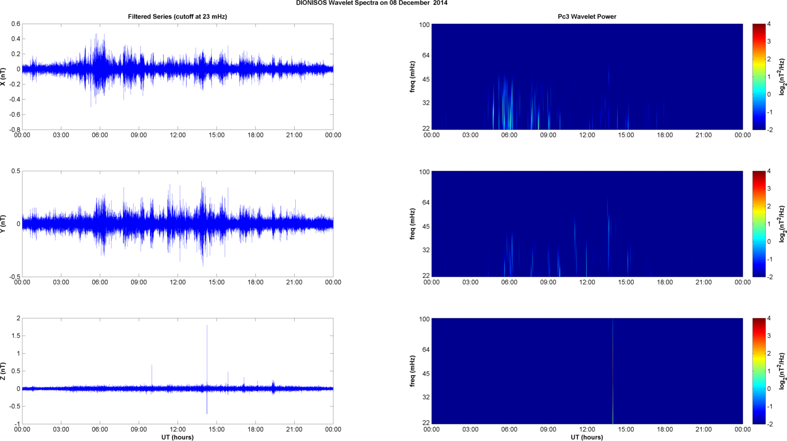Click the Z component wavelet power spectrogram
The height and width of the screenshot is (441, 787).
[x=587, y=371]
